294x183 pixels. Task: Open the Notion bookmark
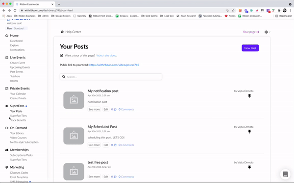tap(230, 16)
